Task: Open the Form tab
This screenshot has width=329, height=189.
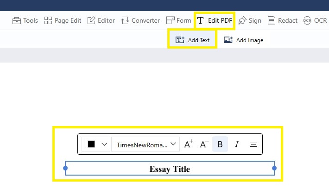Action: 178,20
